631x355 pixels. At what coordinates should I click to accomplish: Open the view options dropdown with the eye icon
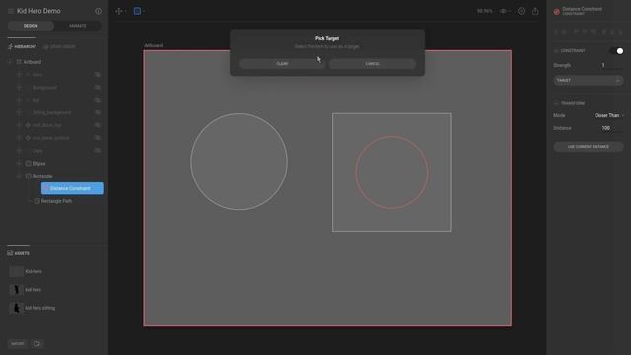(505, 11)
